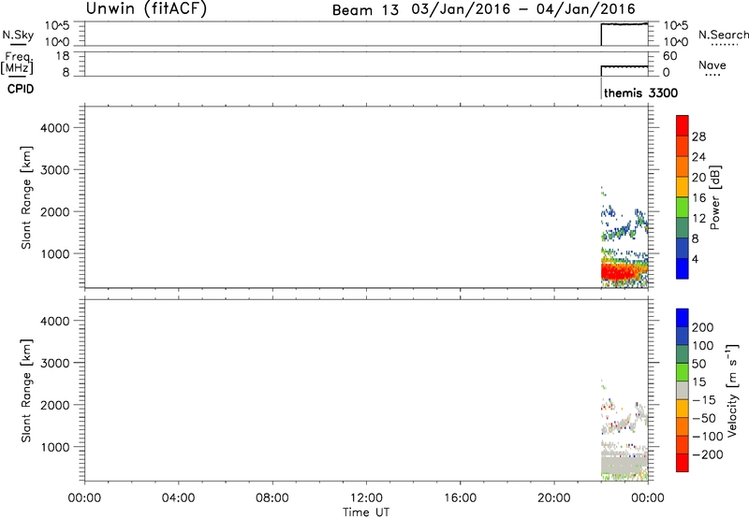This screenshot has width=749, height=518.
Task: Click the noise trace in N.Sky panel
Action: 624,24
